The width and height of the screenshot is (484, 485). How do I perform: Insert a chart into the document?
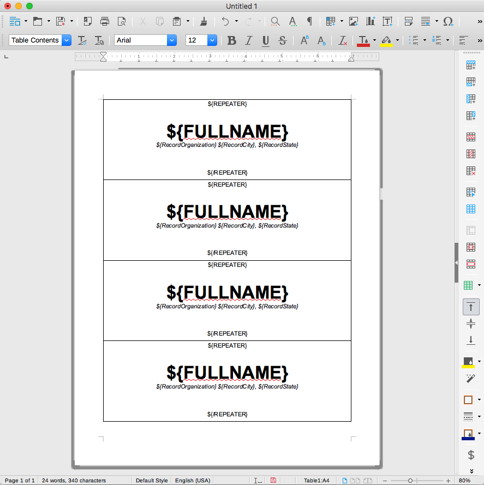[371, 21]
